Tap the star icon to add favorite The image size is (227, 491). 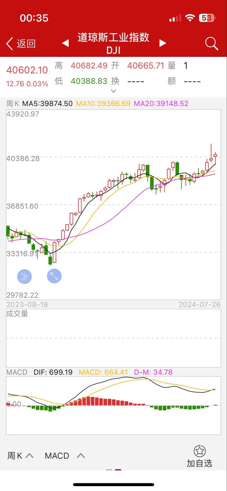pyautogui.click(x=199, y=451)
